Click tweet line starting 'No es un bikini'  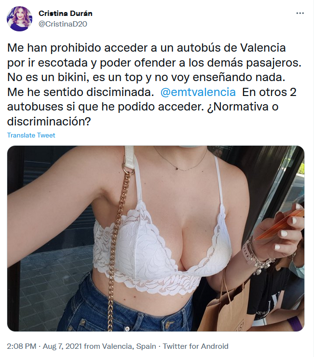[146, 77]
